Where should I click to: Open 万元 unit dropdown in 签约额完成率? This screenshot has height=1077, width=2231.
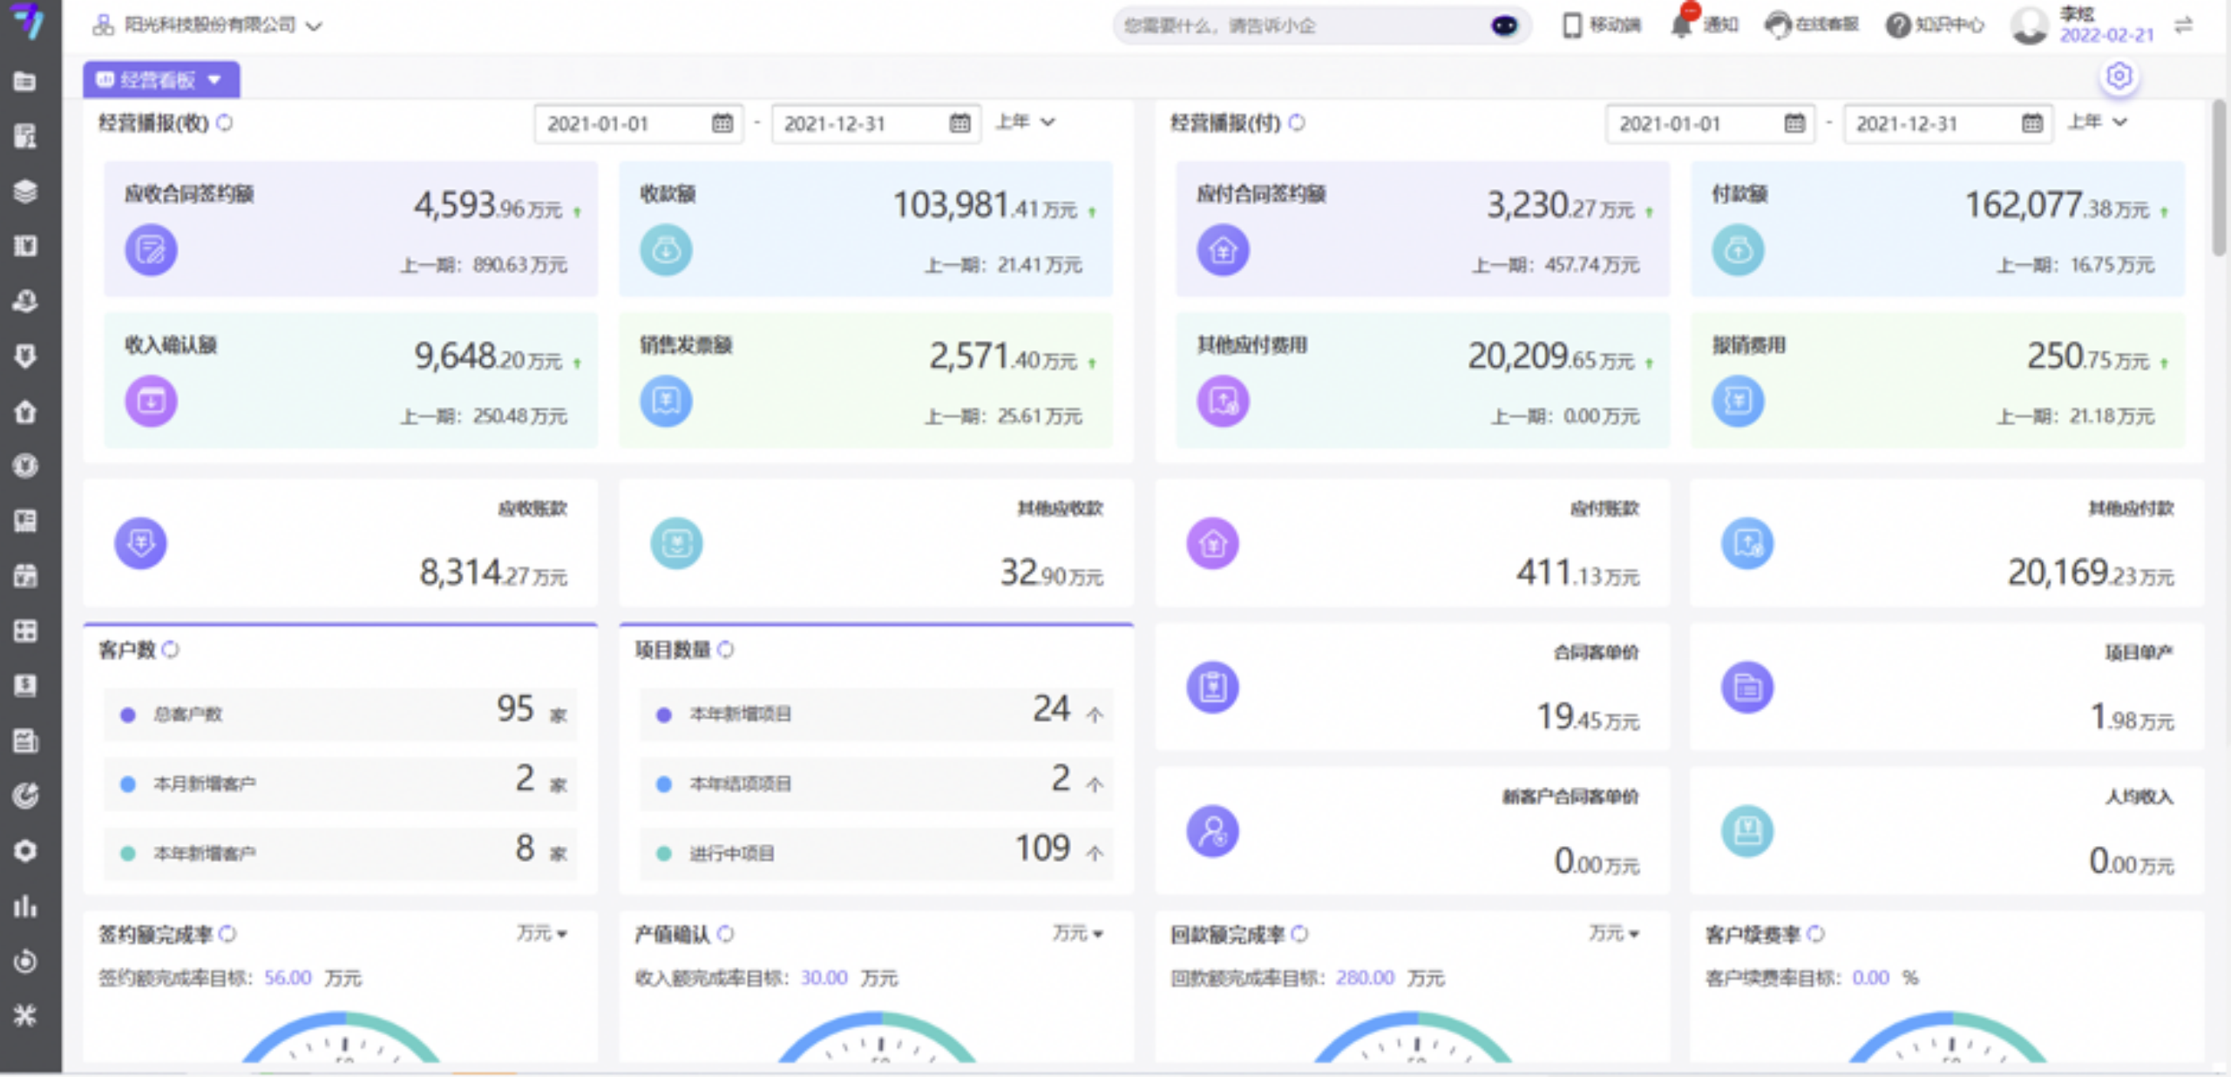point(542,934)
